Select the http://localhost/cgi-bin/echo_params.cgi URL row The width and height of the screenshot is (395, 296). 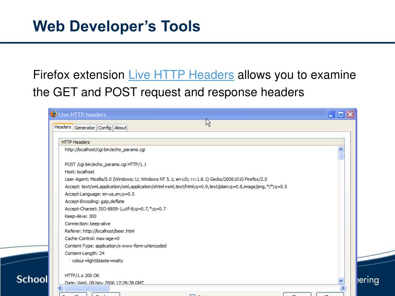105,150
